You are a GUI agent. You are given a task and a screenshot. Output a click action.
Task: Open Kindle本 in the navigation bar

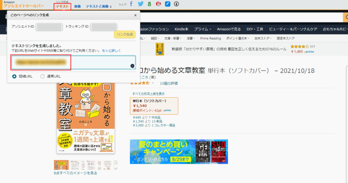point(181,29)
